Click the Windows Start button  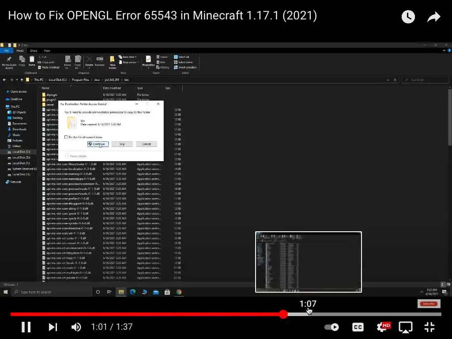click(5, 292)
